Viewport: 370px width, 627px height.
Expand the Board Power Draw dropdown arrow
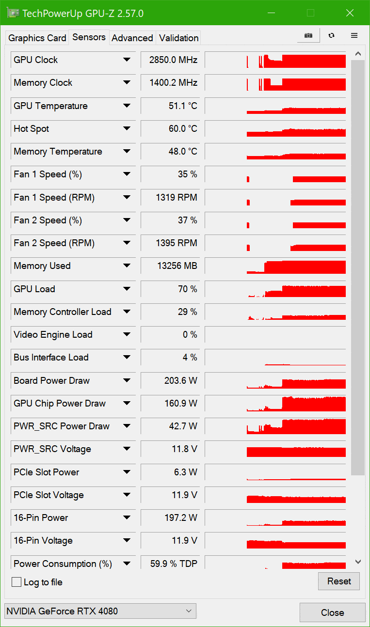pos(127,380)
